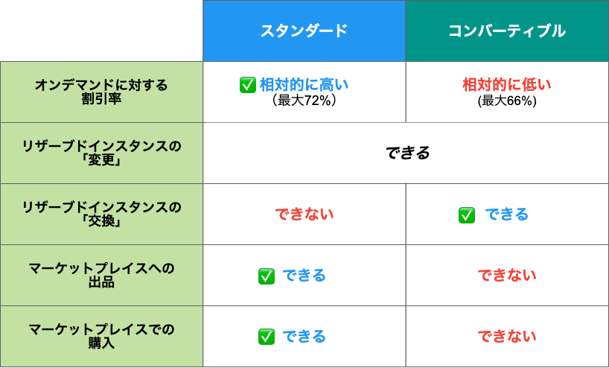Click the (最大66%) discount note

point(507,101)
